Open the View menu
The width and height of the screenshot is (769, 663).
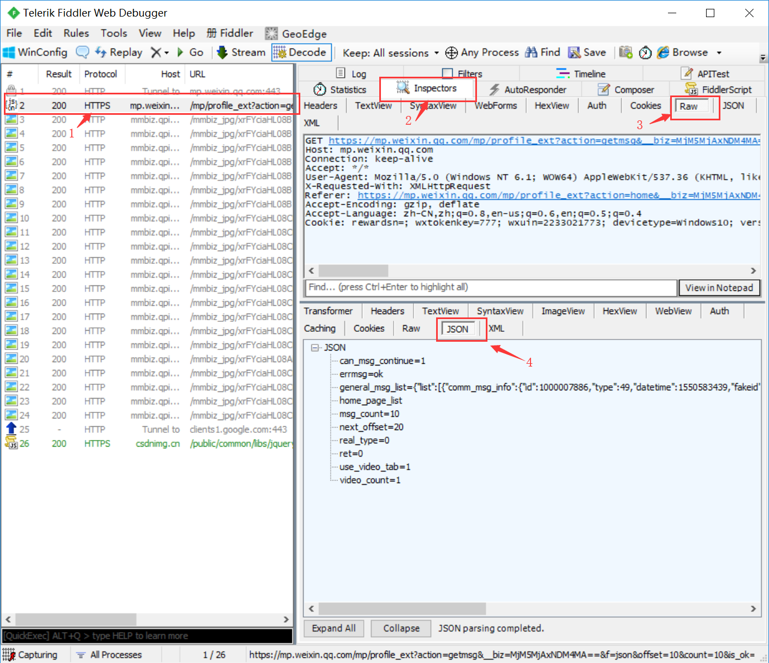pos(150,33)
